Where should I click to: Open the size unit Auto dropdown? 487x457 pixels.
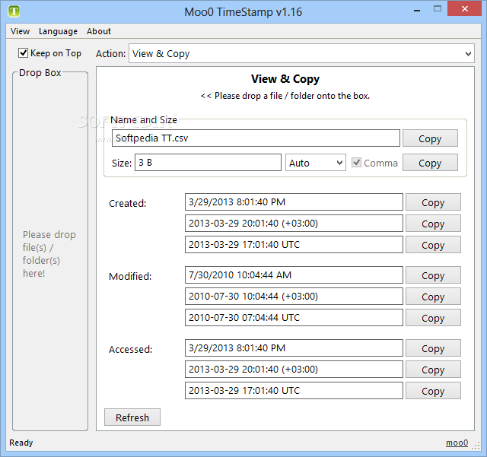click(316, 163)
